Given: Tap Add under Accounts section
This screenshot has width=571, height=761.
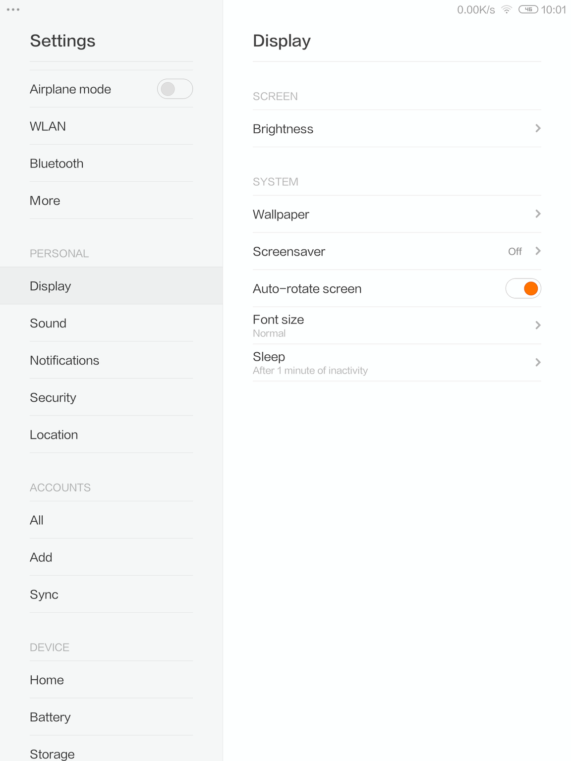Looking at the screenshot, I should tap(41, 557).
